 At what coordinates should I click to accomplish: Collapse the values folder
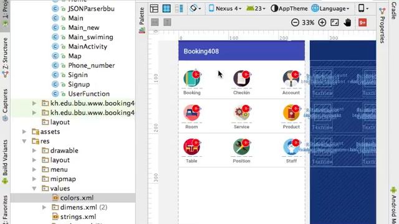point(34,189)
